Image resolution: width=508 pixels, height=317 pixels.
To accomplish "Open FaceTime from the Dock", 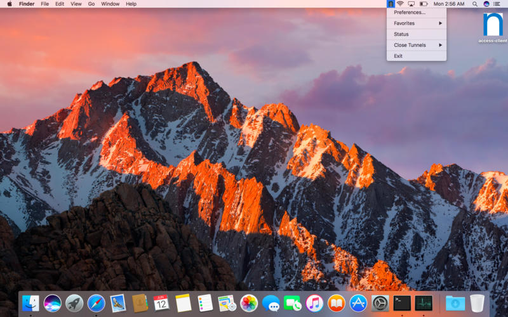I will coord(293,304).
